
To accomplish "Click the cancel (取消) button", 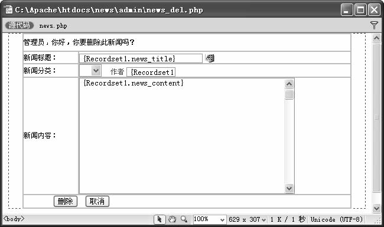I will point(97,201).
